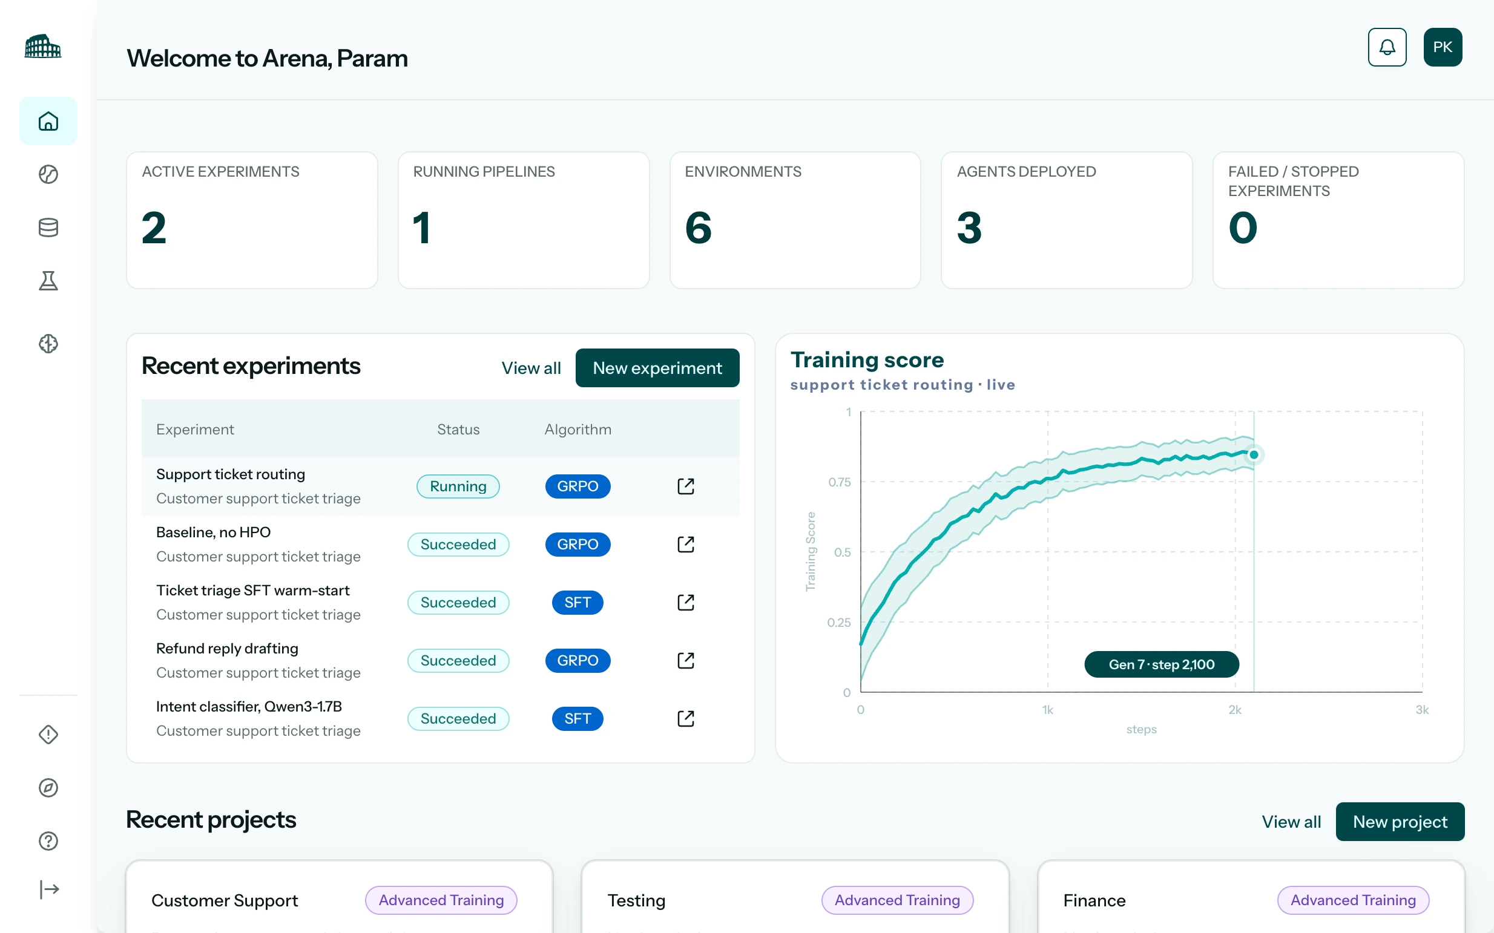1494x933 pixels.
Task: Open the help question mark icon
Action: point(48,841)
